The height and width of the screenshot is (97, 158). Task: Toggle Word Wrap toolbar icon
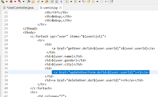52,1
